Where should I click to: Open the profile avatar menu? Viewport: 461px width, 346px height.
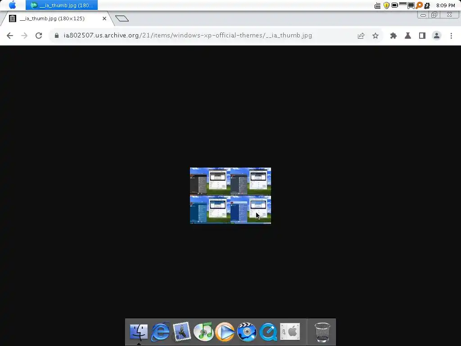pyautogui.click(x=437, y=36)
